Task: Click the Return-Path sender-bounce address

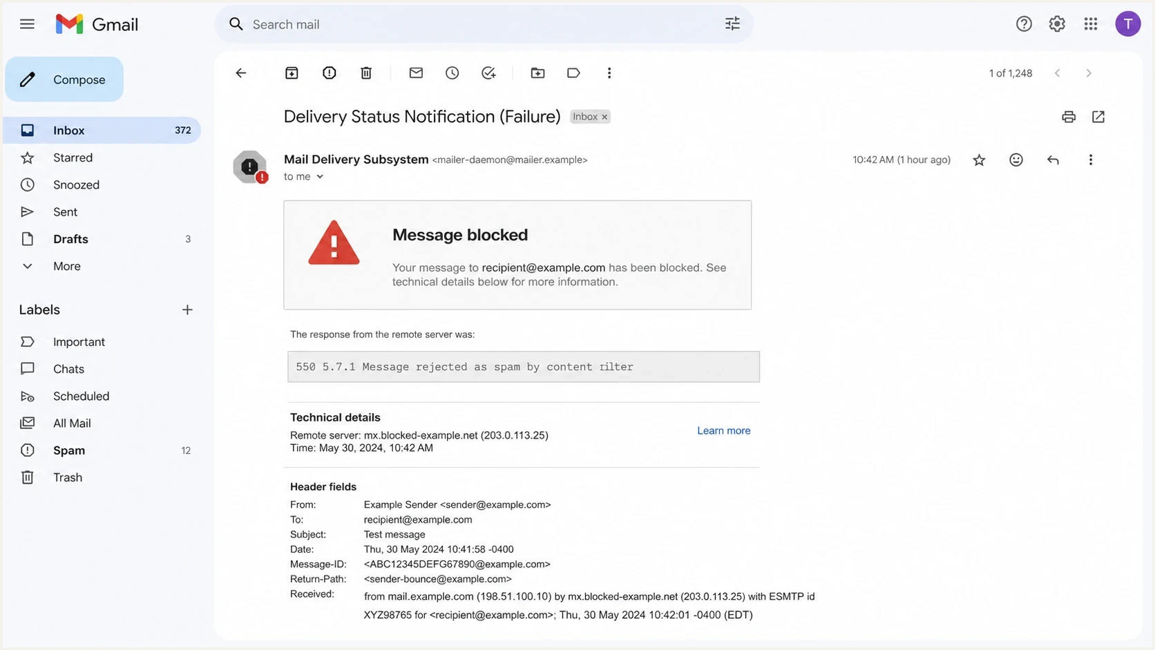Action: coord(438,579)
